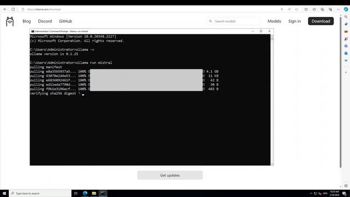Open sidebar Tools briefcase icon
Screen dimensions: 350x197
pyautogui.click(x=346, y=32)
